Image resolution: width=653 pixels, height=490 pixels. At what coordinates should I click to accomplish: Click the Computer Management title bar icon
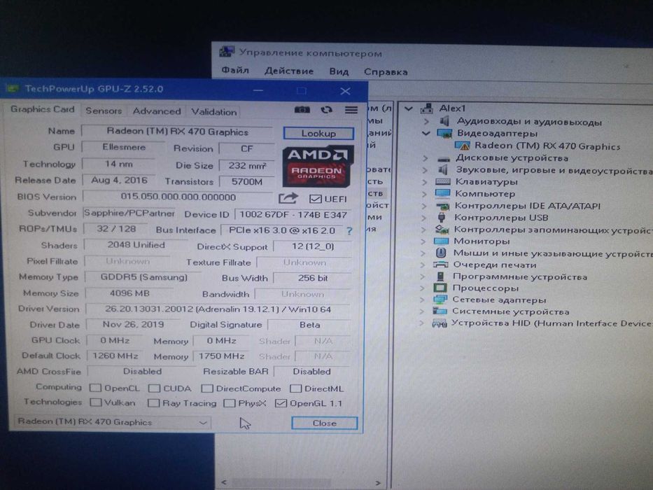click(x=227, y=52)
